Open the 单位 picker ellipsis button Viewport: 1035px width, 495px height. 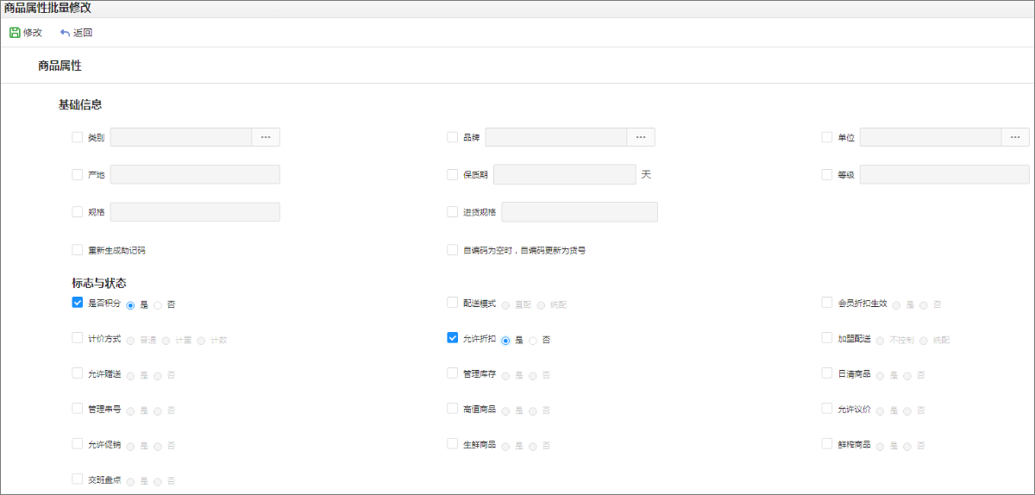1015,137
